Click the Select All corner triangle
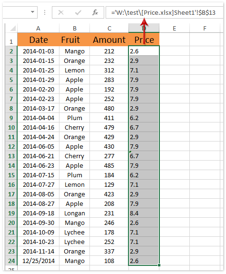Screen dimensions: 226x274 point(13,28)
